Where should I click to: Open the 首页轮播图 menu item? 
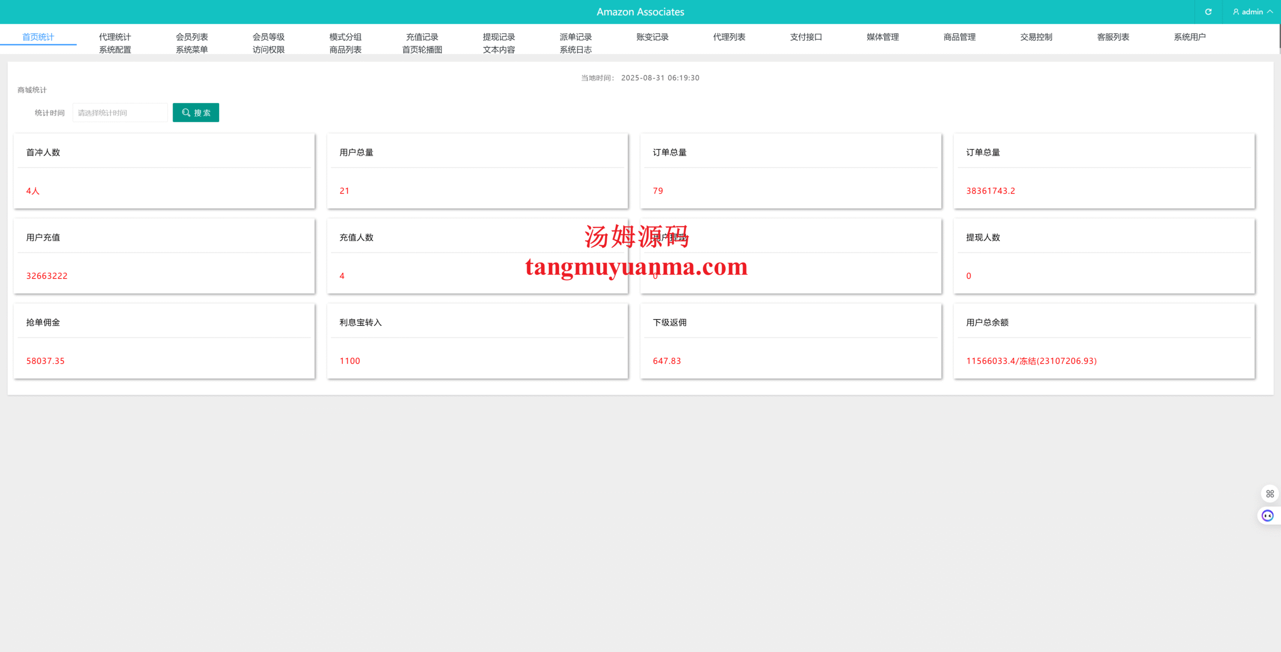pyautogui.click(x=422, y=50)
